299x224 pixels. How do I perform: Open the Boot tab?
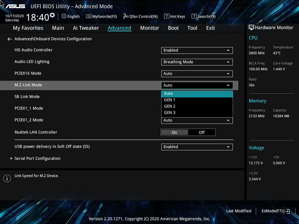173,28
